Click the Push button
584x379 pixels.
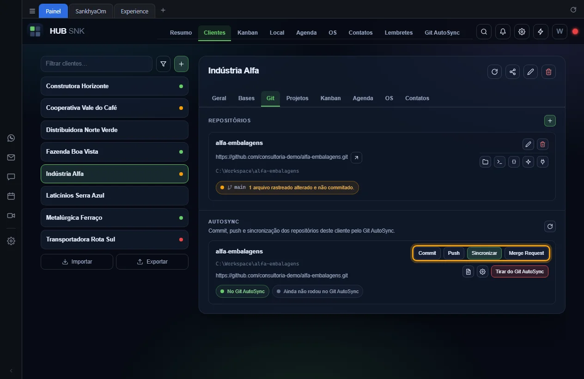click(x=454, y=253)
